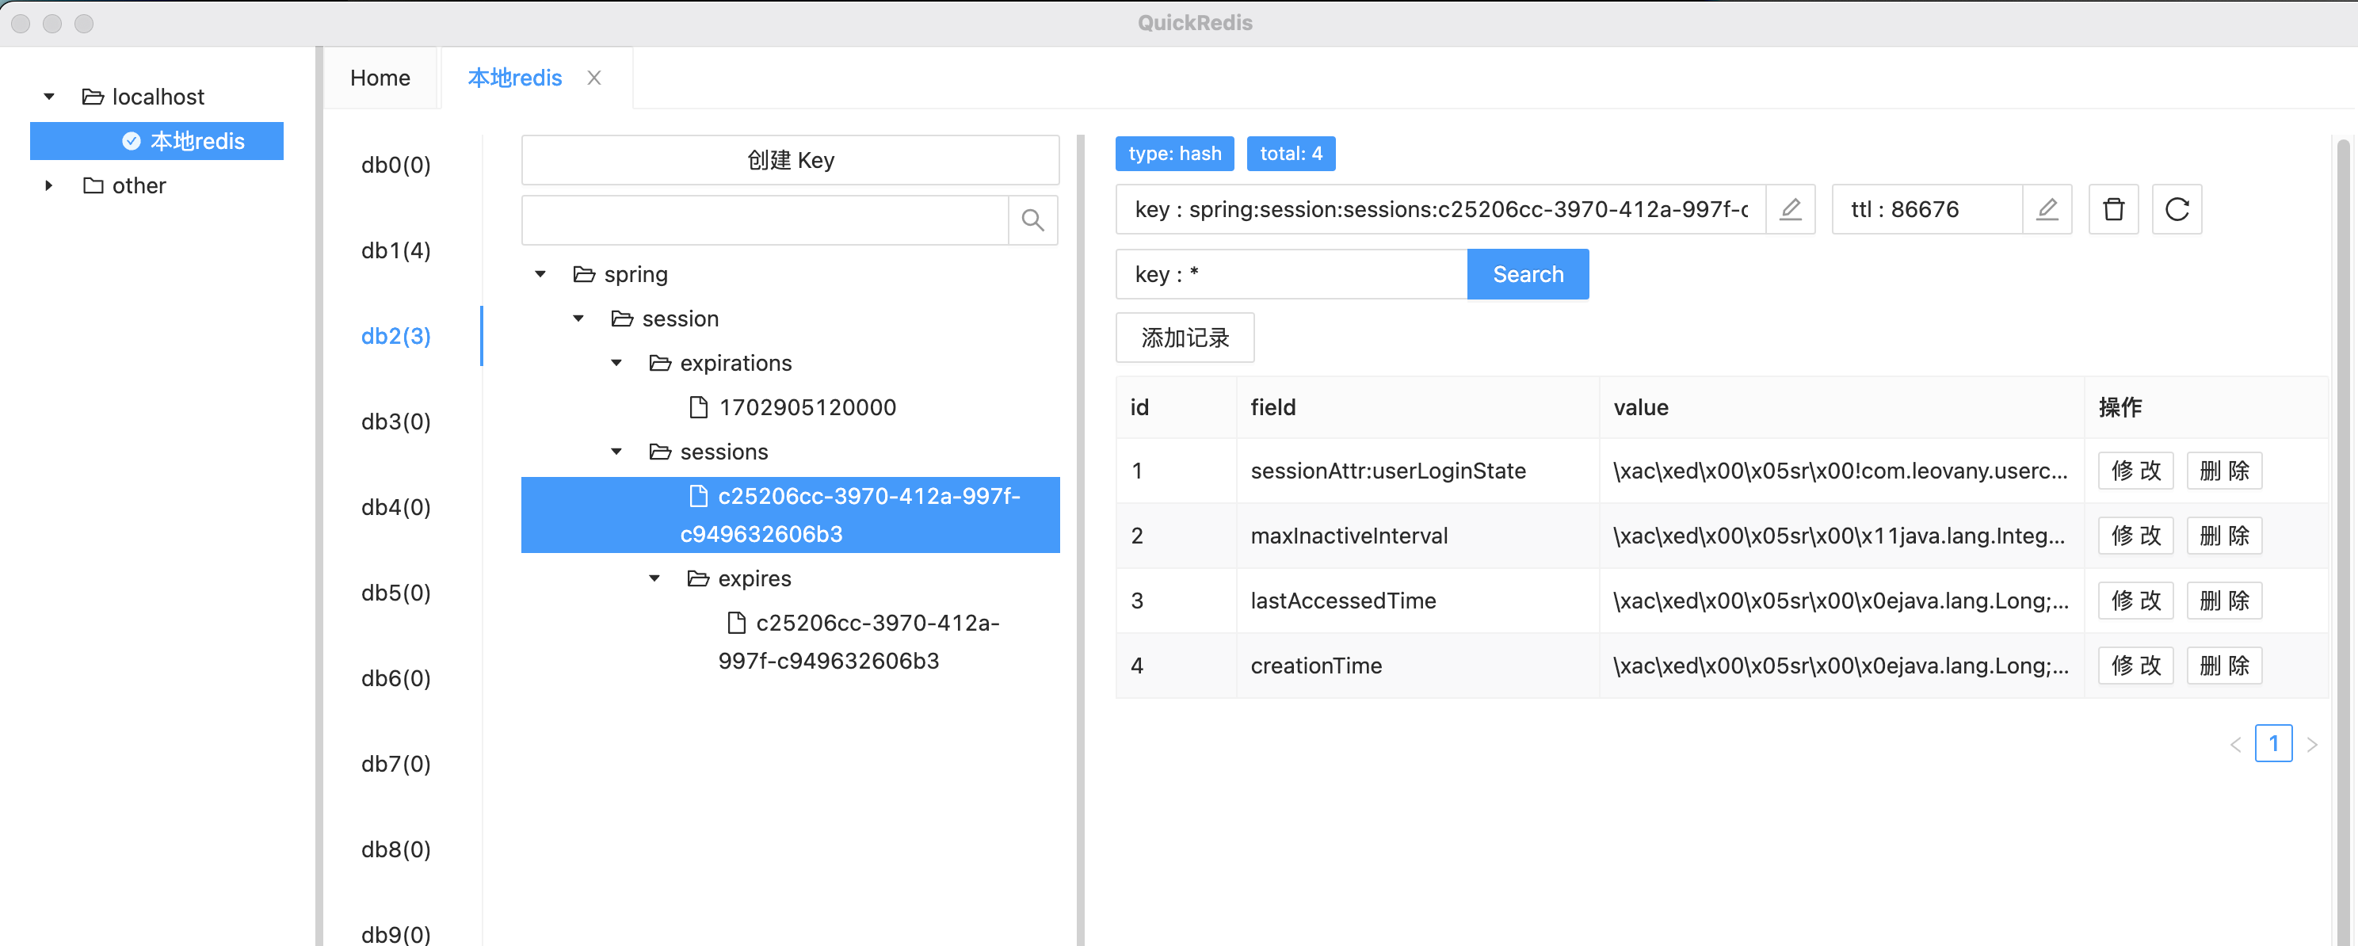Image resolution: width=2358 pixels, height=946 pixels.
Task: Select database db0(0)
Action: coord(396,165)
